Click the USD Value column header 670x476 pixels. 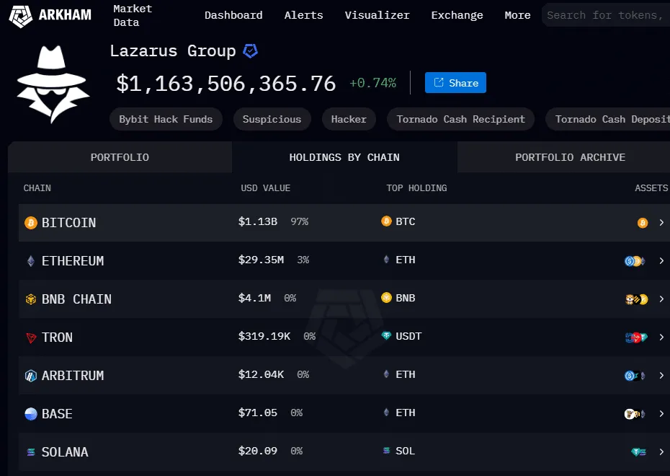click(x=265, y=188)
